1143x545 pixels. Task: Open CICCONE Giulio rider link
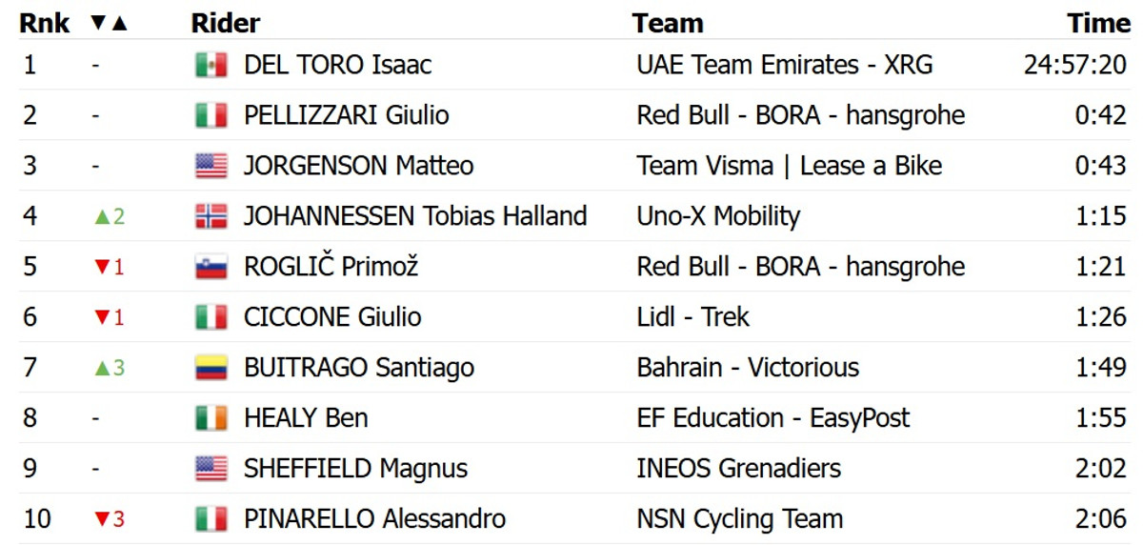tap(331, 317)
